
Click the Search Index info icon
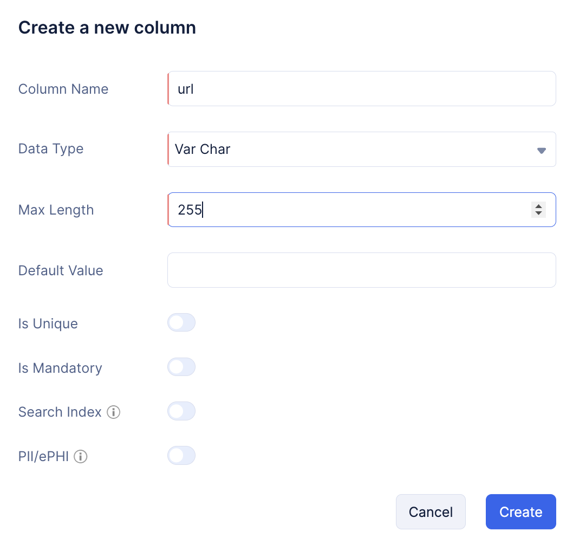[113, 412]
